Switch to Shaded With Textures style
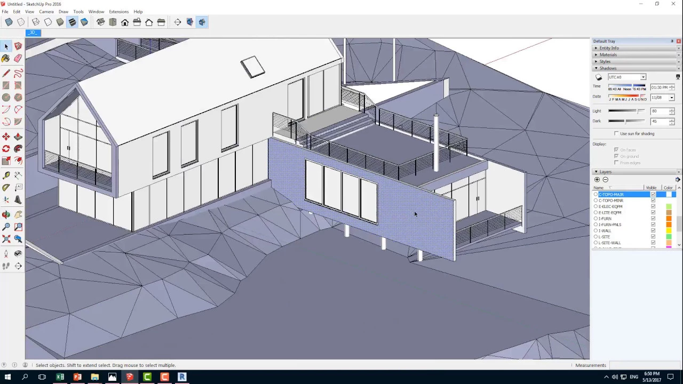 (72, 22)
